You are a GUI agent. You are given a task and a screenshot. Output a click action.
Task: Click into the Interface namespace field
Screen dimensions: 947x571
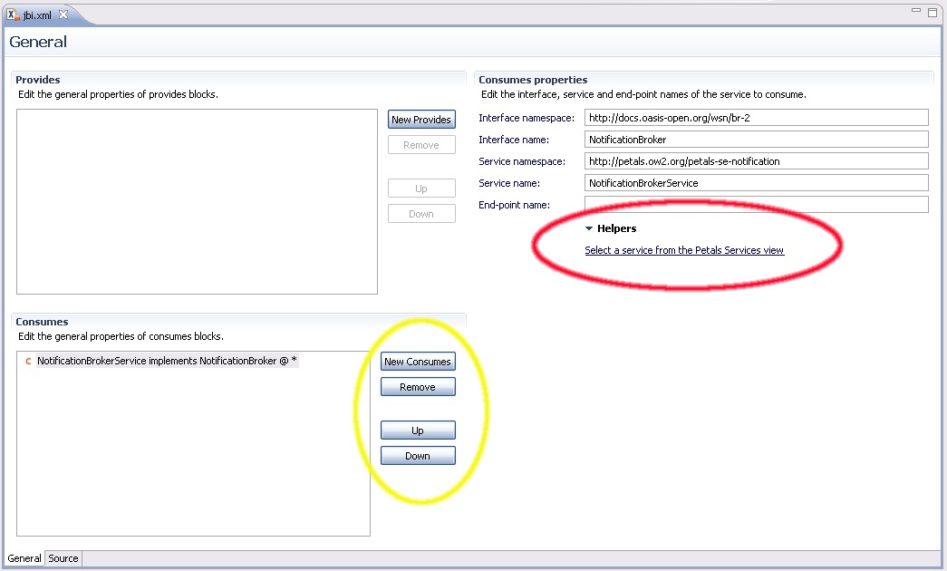point(756,118)
